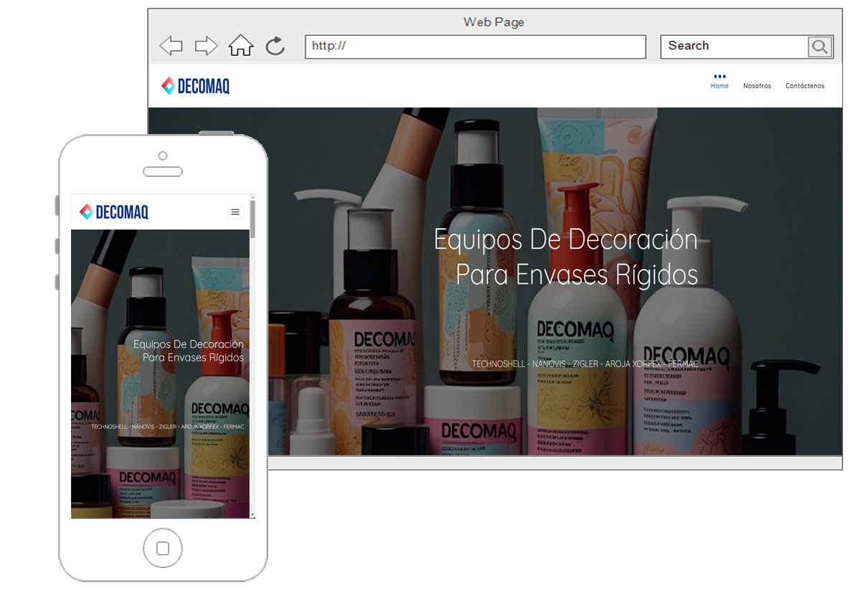Click the http:// address bar

[475, 47]
